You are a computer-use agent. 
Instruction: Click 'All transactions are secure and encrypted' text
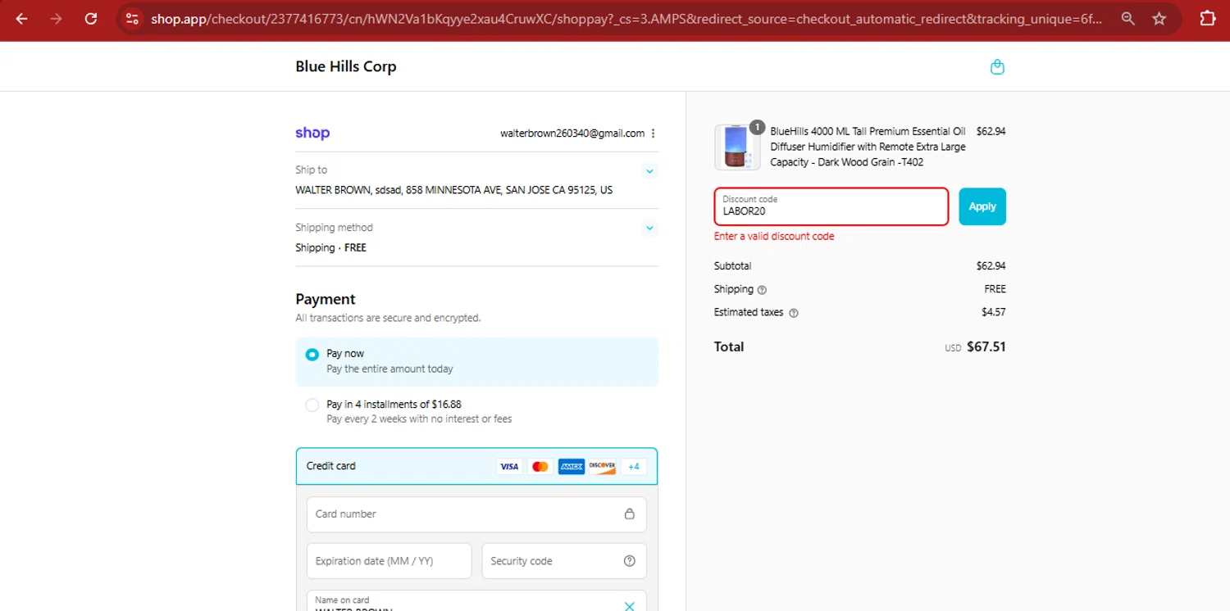pos(389,318)
